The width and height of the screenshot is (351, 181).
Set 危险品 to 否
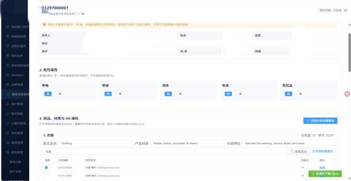[x=288, y=94]
